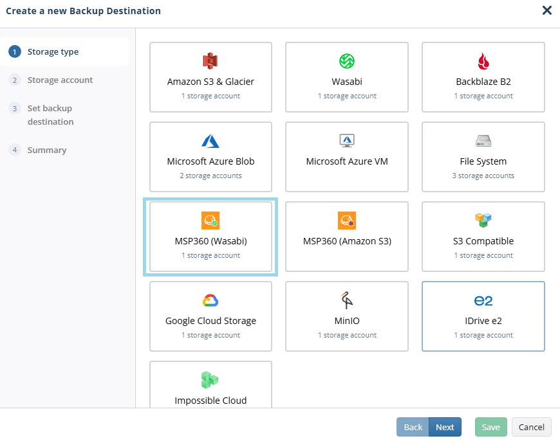
Task: Click "3 storage accounts" under File System
Action: [483, 176]
